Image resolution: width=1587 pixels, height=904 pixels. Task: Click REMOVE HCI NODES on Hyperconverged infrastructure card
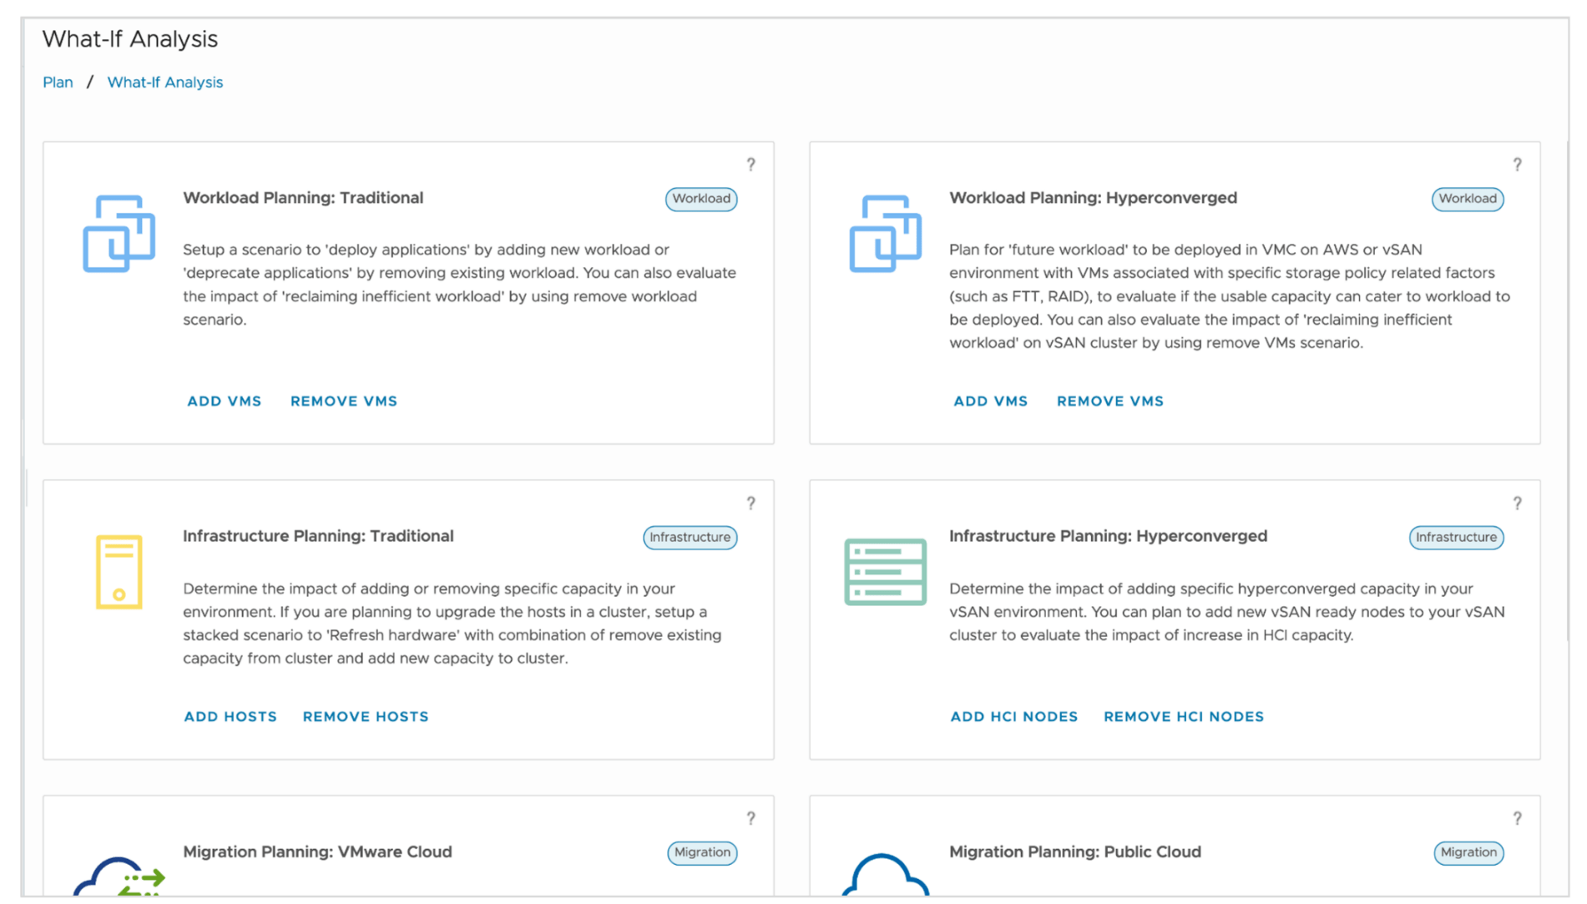1183,716
